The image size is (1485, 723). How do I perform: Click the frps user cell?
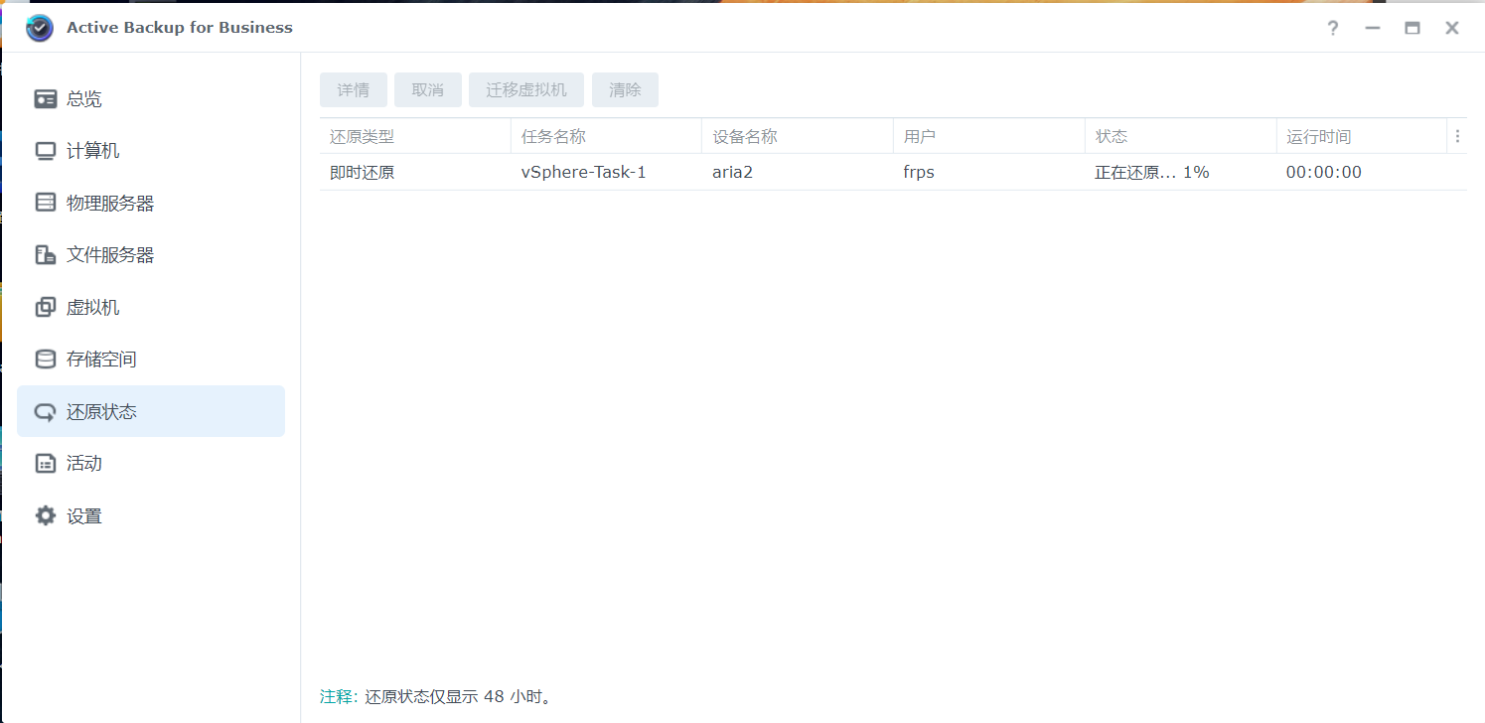(989, 172)
